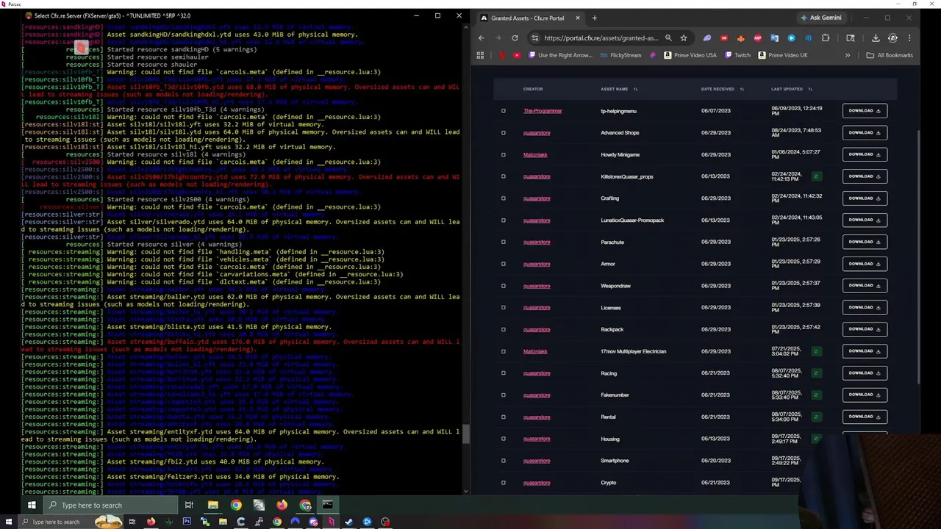941x529 pixels.
Task: Open the Twitch bookmark
Action: click(737, 55)
